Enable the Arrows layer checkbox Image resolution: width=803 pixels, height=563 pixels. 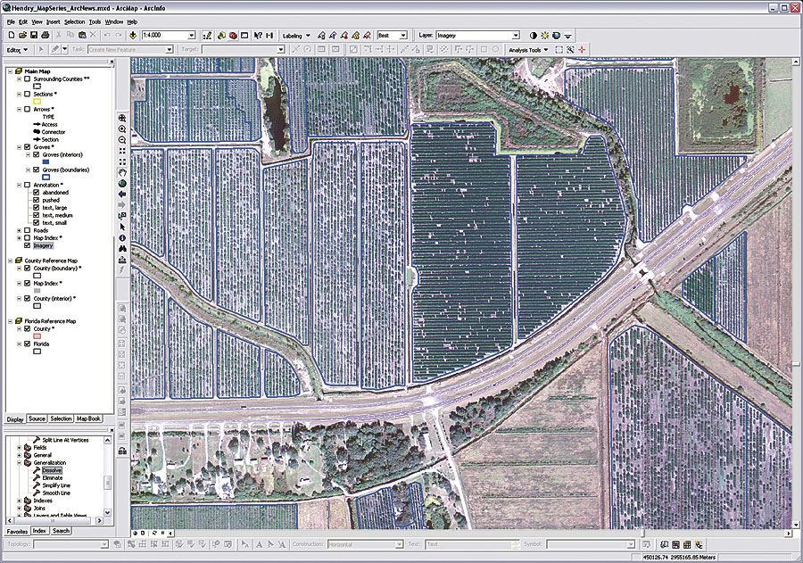click(27, 109)
